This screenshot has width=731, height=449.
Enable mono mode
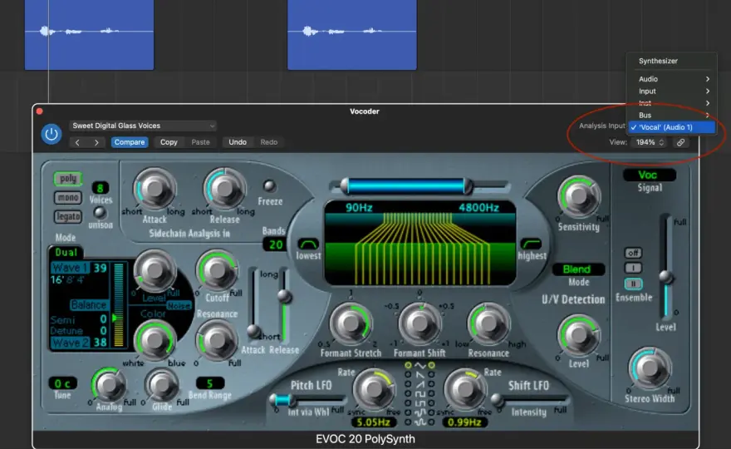tap(68, 197)
